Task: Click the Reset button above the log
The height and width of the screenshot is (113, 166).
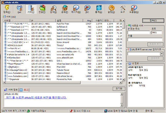Action: click(x=119, y=89)
